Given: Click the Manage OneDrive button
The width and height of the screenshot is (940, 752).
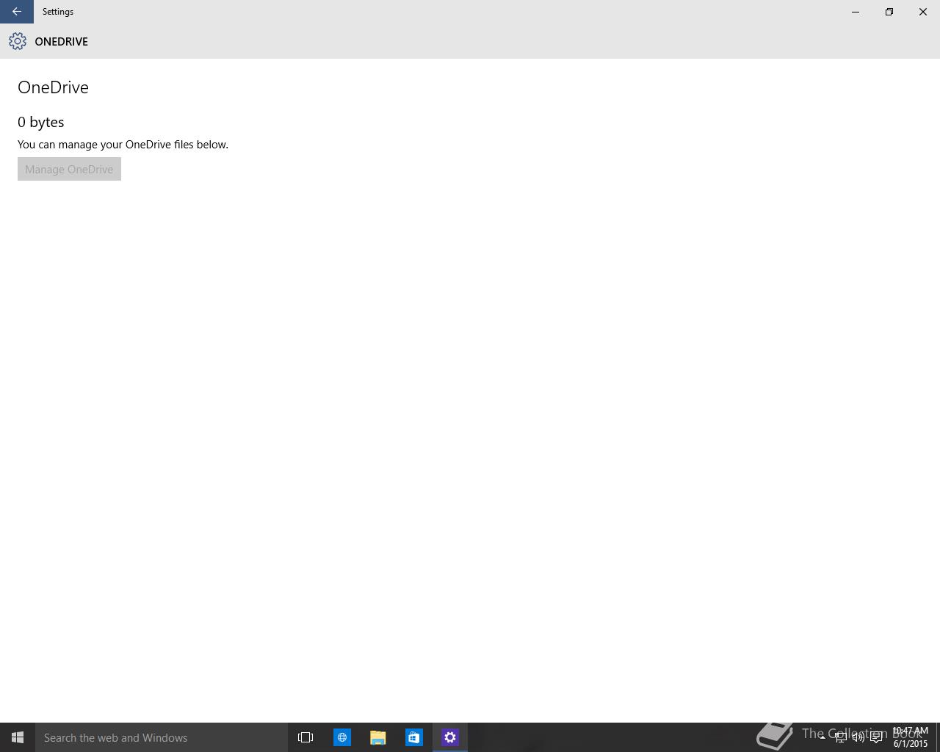Looking at the screenshot, I should point(69,169).
